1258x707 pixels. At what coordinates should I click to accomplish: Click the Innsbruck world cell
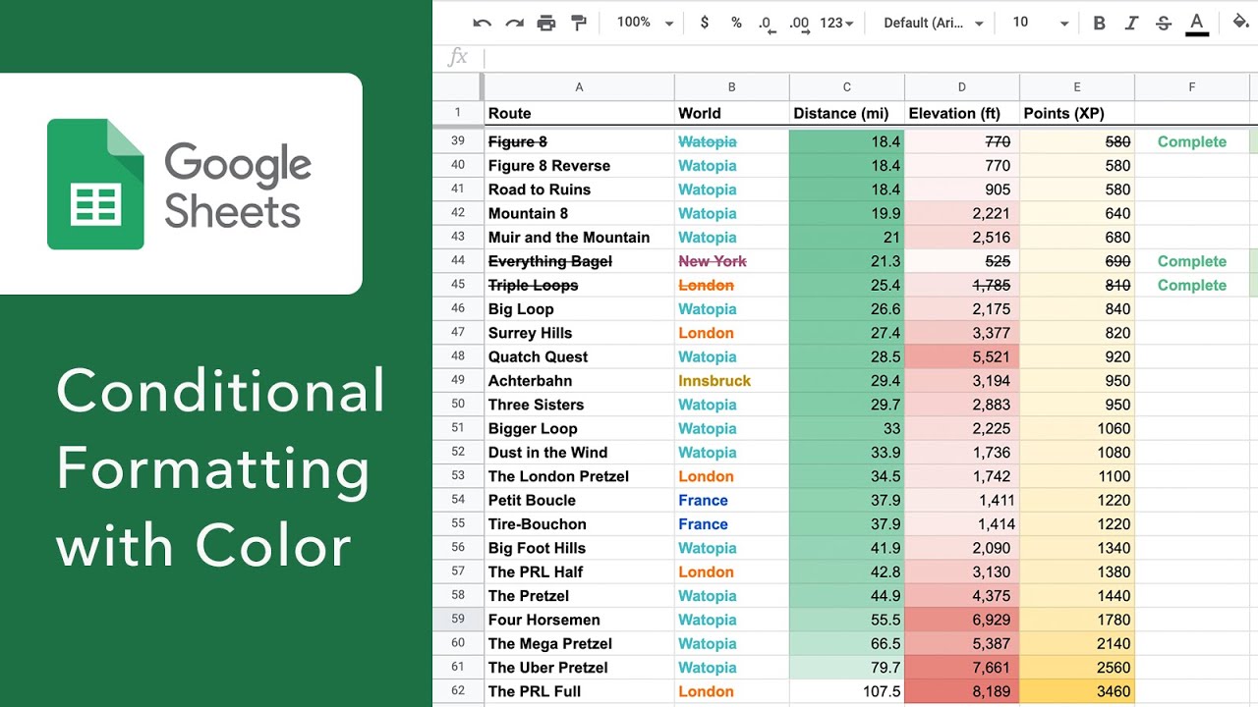[732, 381]
